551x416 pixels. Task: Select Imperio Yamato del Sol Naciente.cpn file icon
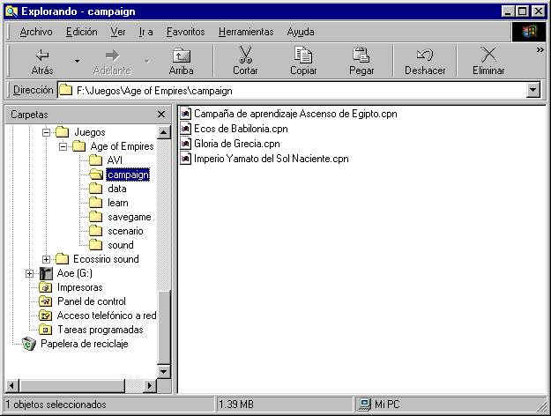click(185, 159)
